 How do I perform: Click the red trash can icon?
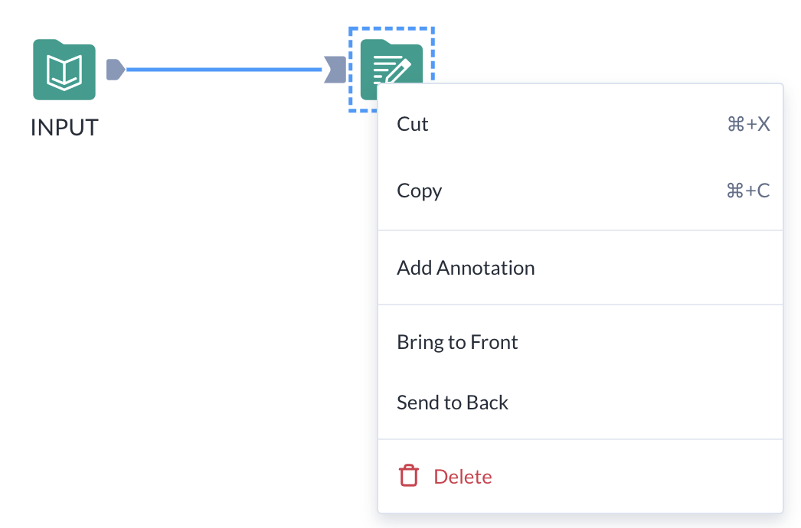(x=409, y=476)
